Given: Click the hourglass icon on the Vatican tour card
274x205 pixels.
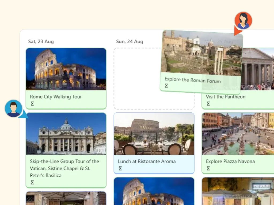Looking at the screenshot, I should 32,182.
